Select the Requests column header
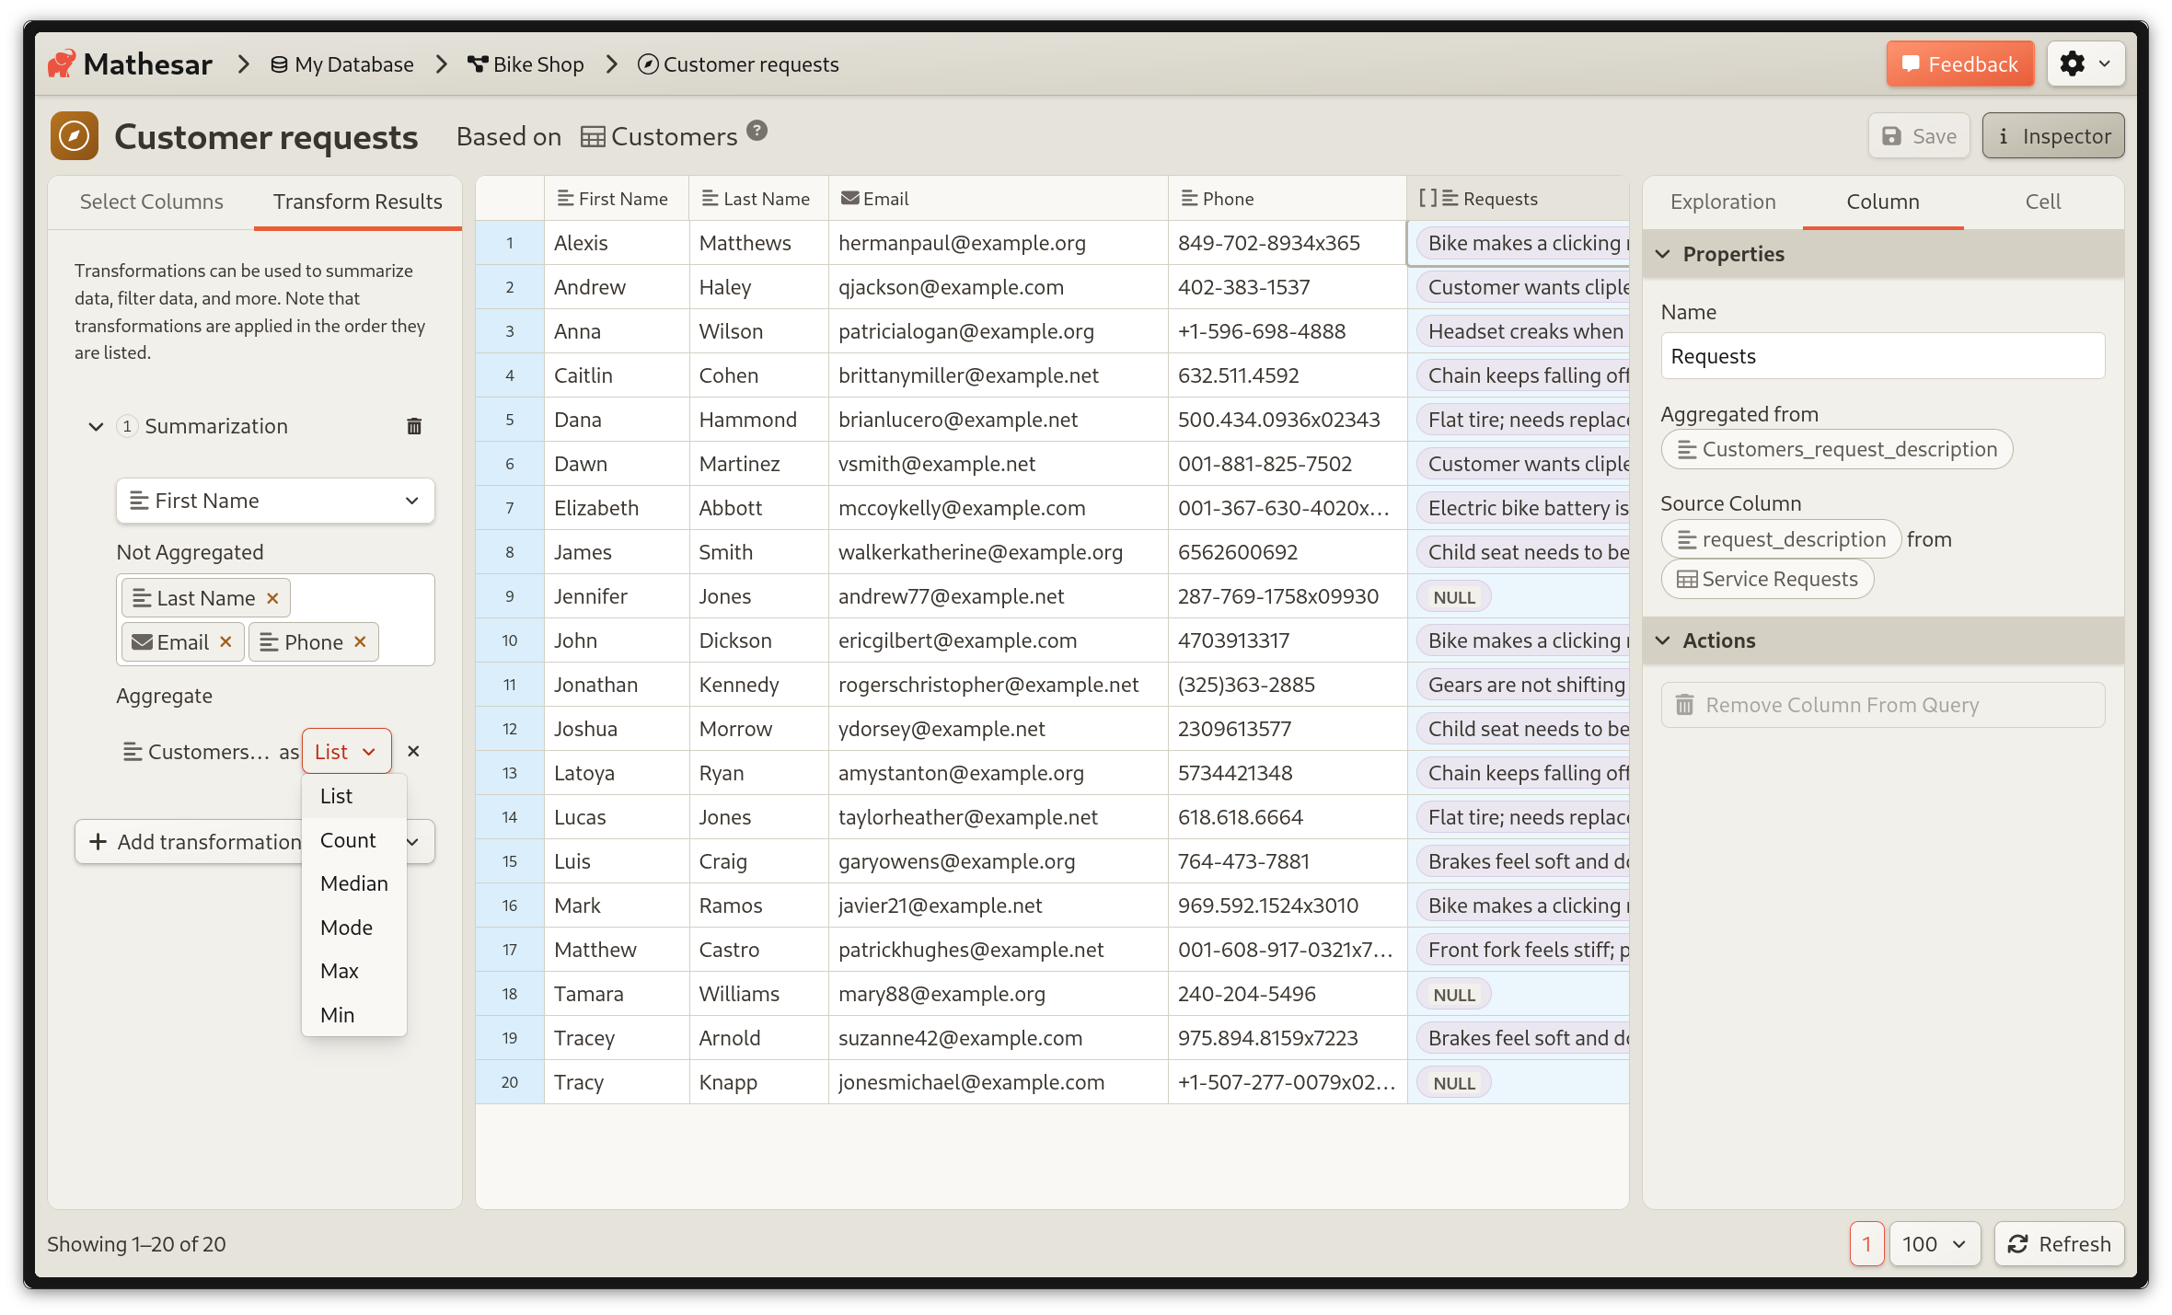The height and width of the screenshot is (1315, 2172). click(1518, 199)
